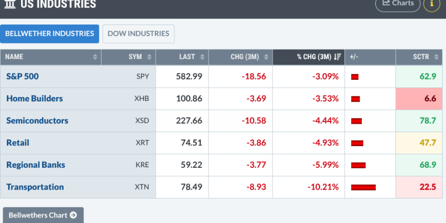Switch to the Dow Industries tab
446x223 pixels.
[x=138, y=34]
